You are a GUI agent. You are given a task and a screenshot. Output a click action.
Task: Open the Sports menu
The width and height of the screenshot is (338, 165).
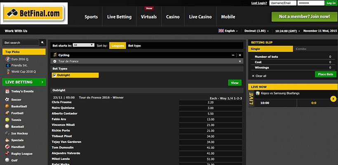tap(91, 17)
